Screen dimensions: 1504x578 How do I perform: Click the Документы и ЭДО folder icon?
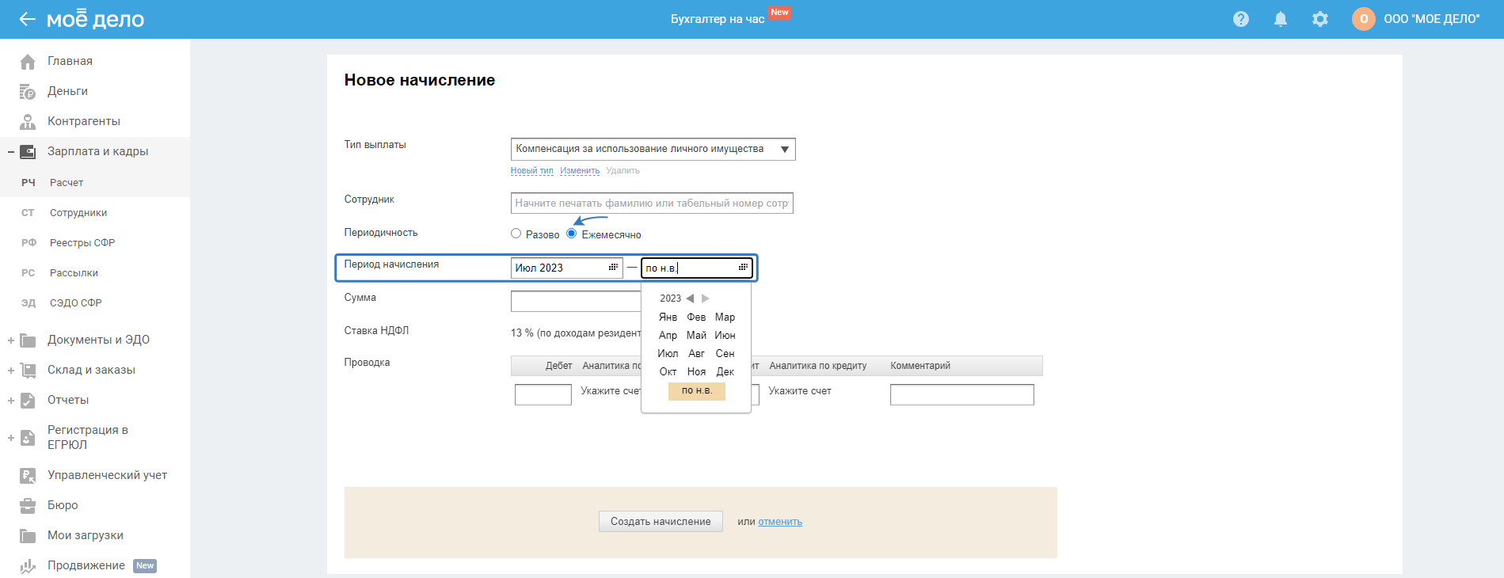(x=28, y=340)
